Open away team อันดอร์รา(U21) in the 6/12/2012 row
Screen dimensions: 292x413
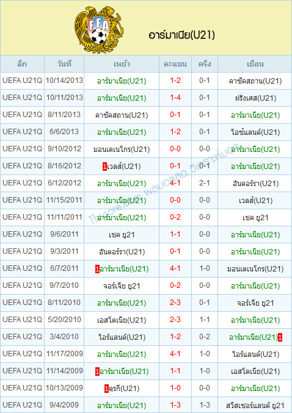255,184
